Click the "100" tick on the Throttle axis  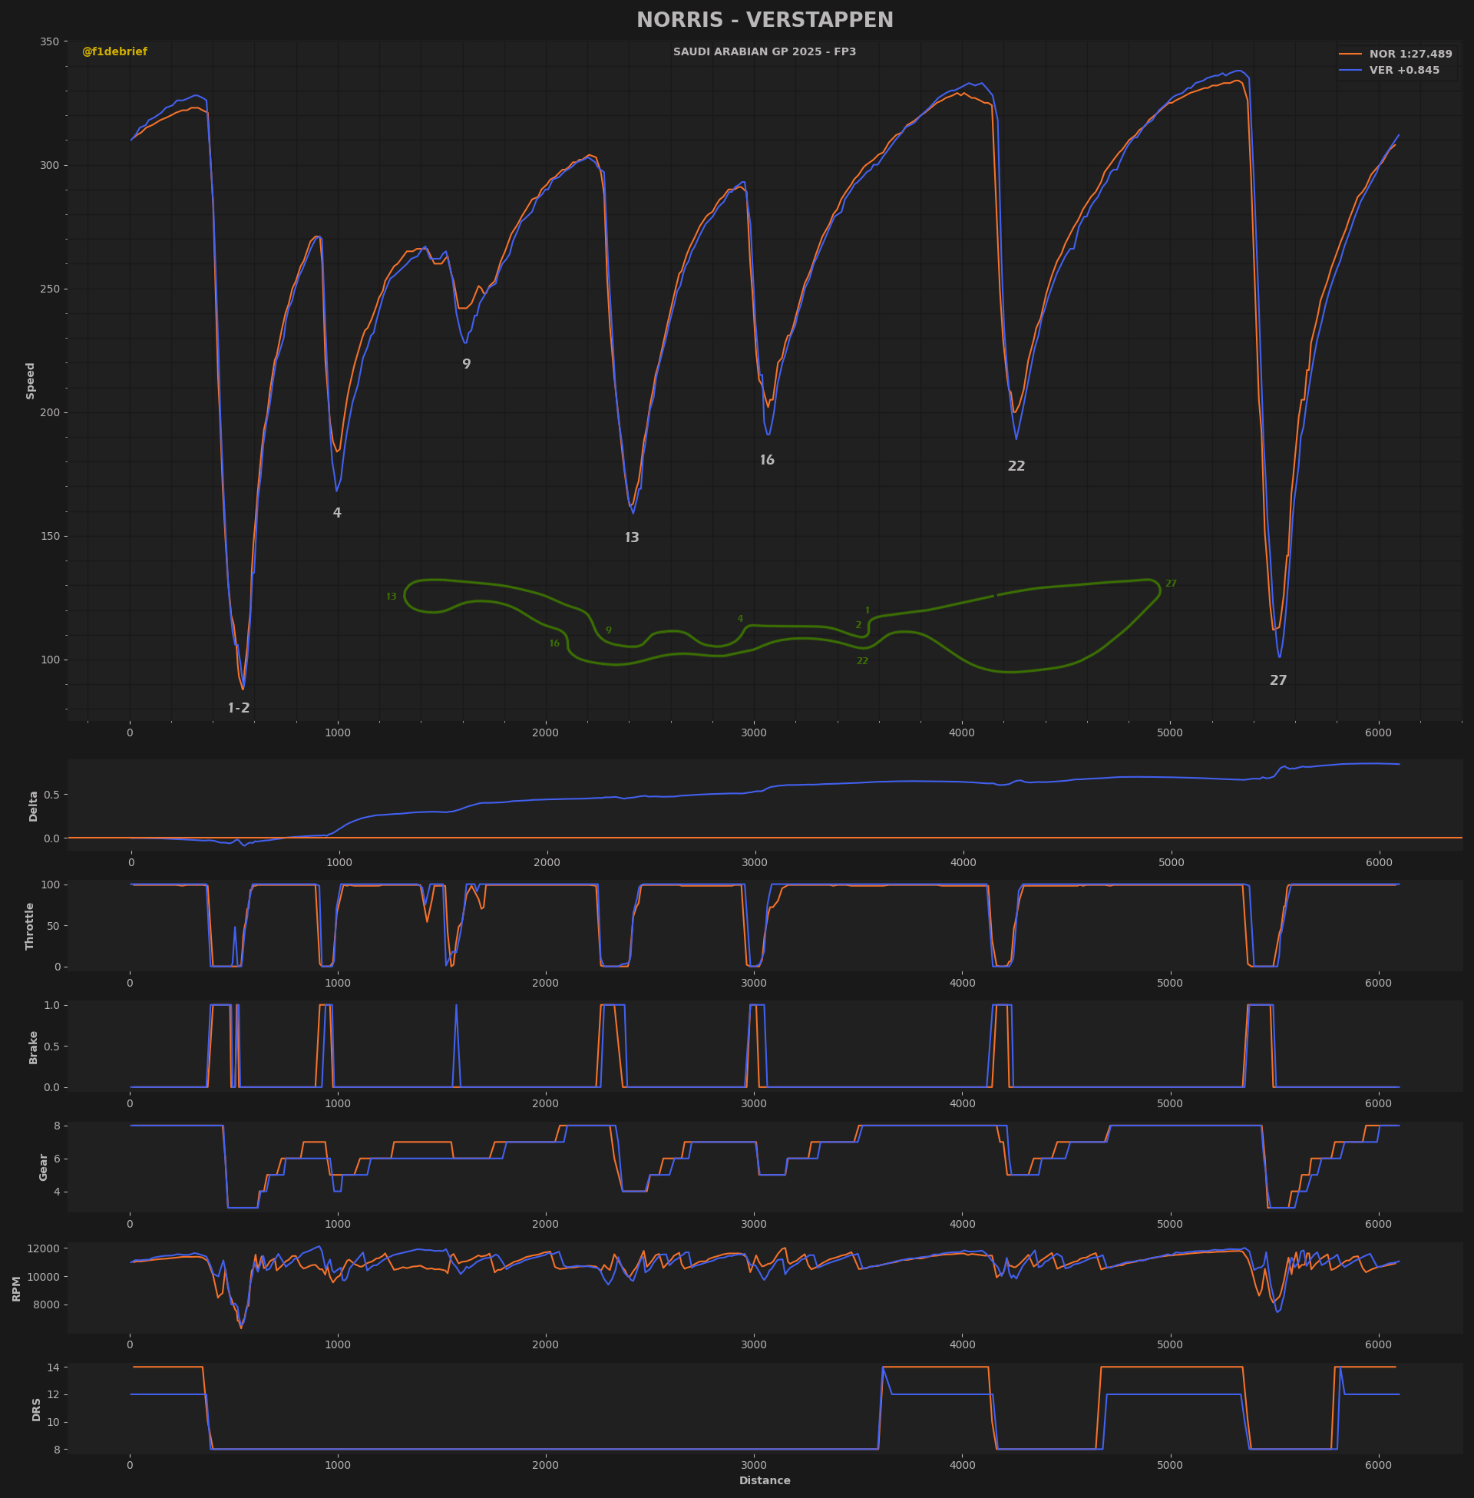(51, 885)
